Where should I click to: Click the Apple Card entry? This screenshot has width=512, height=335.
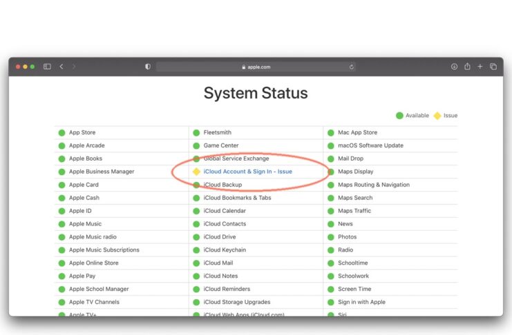[x=84, y=185]
